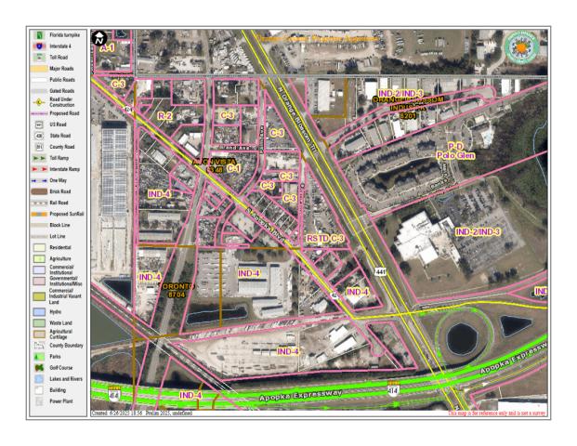Screen dimensions: 577x446
Task: Select the 'County Boundary' legend text
Action: point(66,346)
